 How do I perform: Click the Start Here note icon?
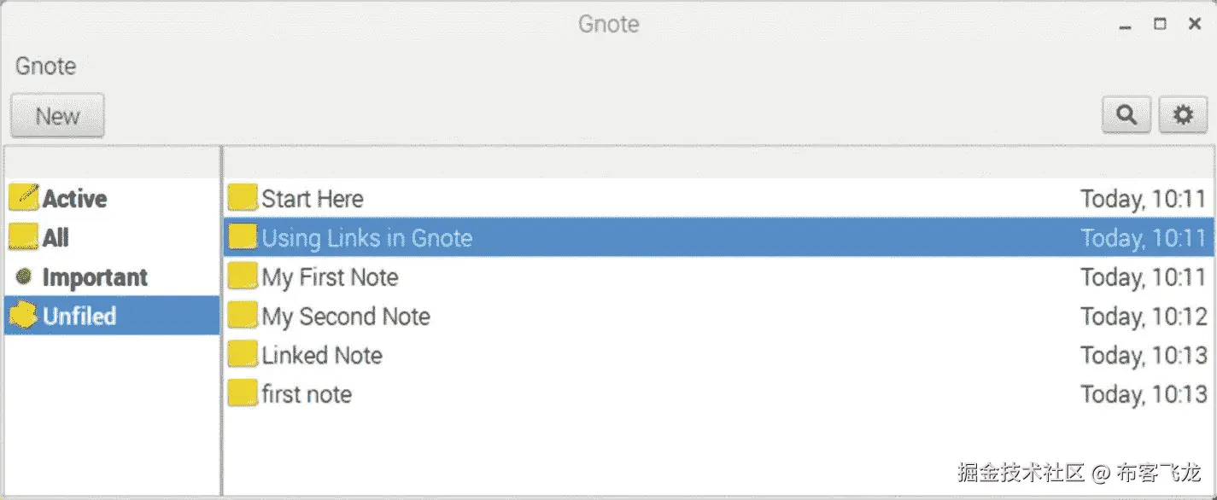[243, 198]
